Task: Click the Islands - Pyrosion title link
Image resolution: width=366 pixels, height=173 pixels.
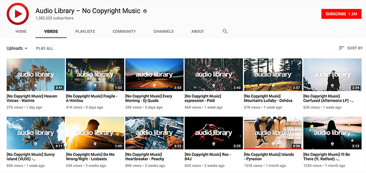Action: (x=269, y=157)
